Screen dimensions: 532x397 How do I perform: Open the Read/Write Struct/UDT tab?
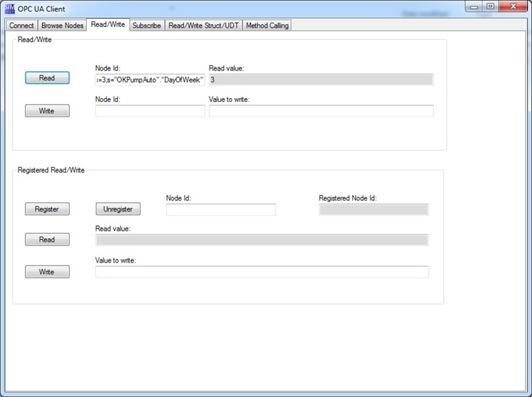[204, 26]
